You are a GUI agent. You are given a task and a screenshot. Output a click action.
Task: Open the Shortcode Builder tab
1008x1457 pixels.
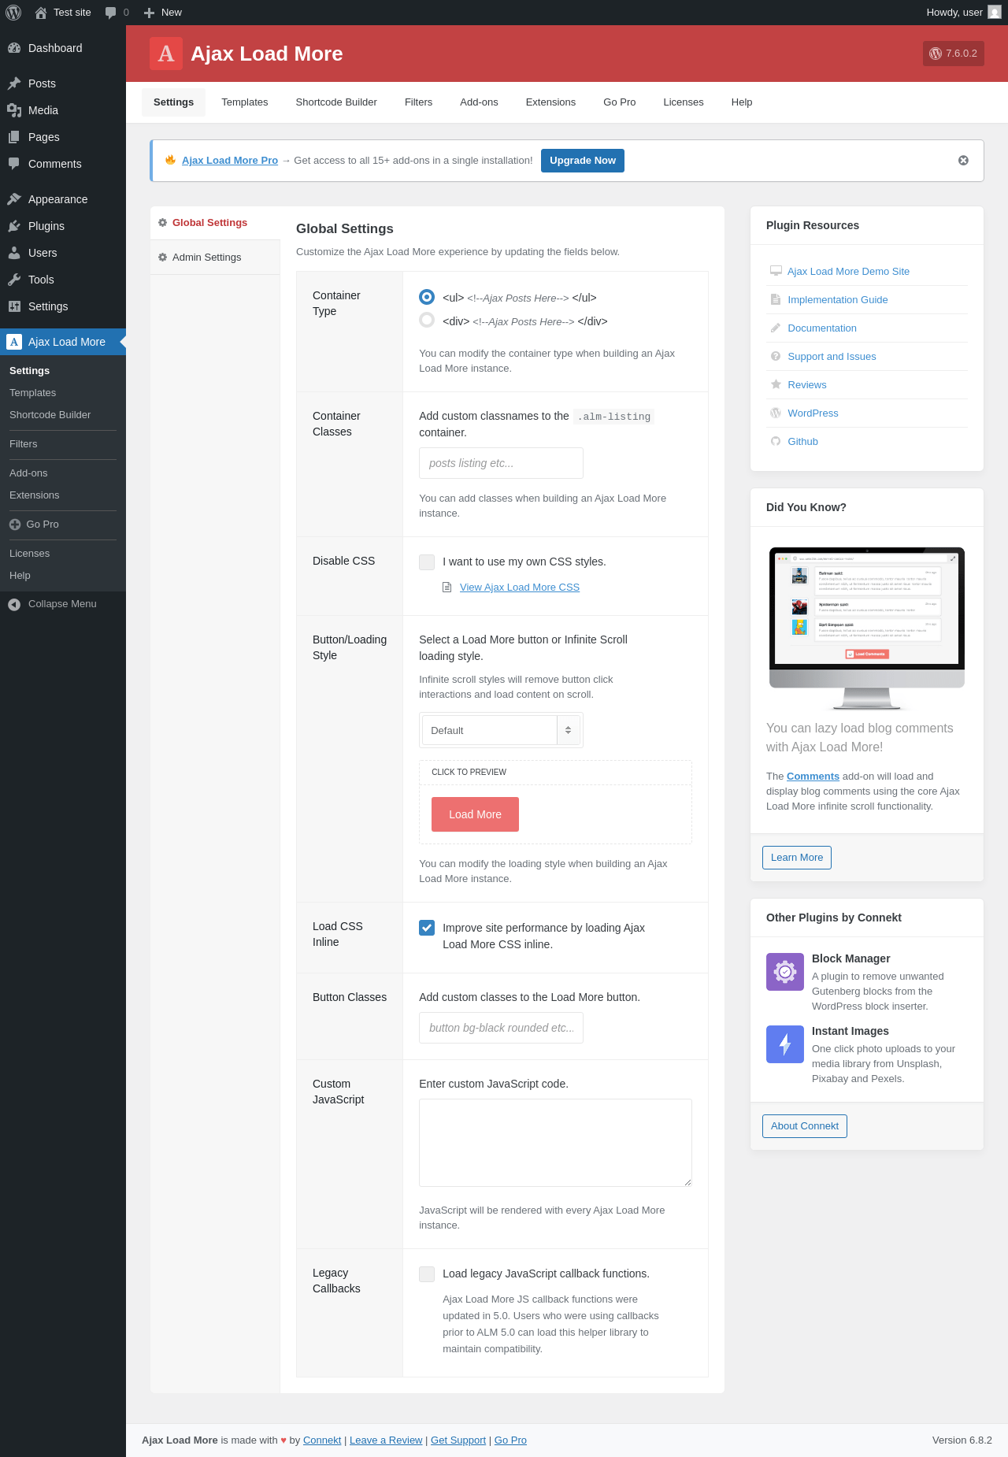click(336, 102)
